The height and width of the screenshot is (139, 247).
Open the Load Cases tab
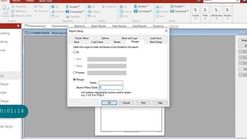(x=97, y=42)
